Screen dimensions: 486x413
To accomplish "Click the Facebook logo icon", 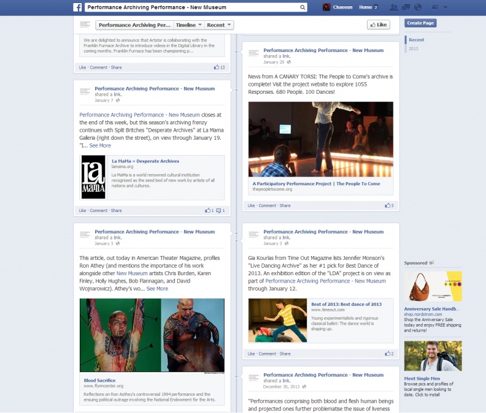I will coord(78,7).
